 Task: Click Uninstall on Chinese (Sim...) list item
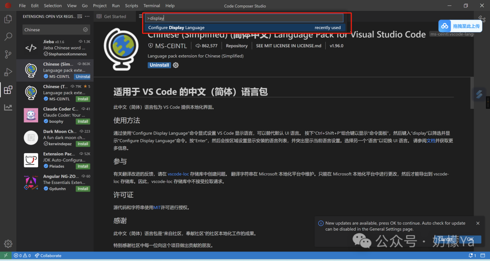[x=83, y=77]
